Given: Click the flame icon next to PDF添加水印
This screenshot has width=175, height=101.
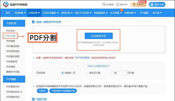Looking at the screenshot, I should click(x=21, y=92).
